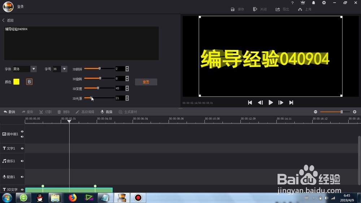Click the 3D旋转 value stepper arrows

pyautogui.click(x=127, y=79)
